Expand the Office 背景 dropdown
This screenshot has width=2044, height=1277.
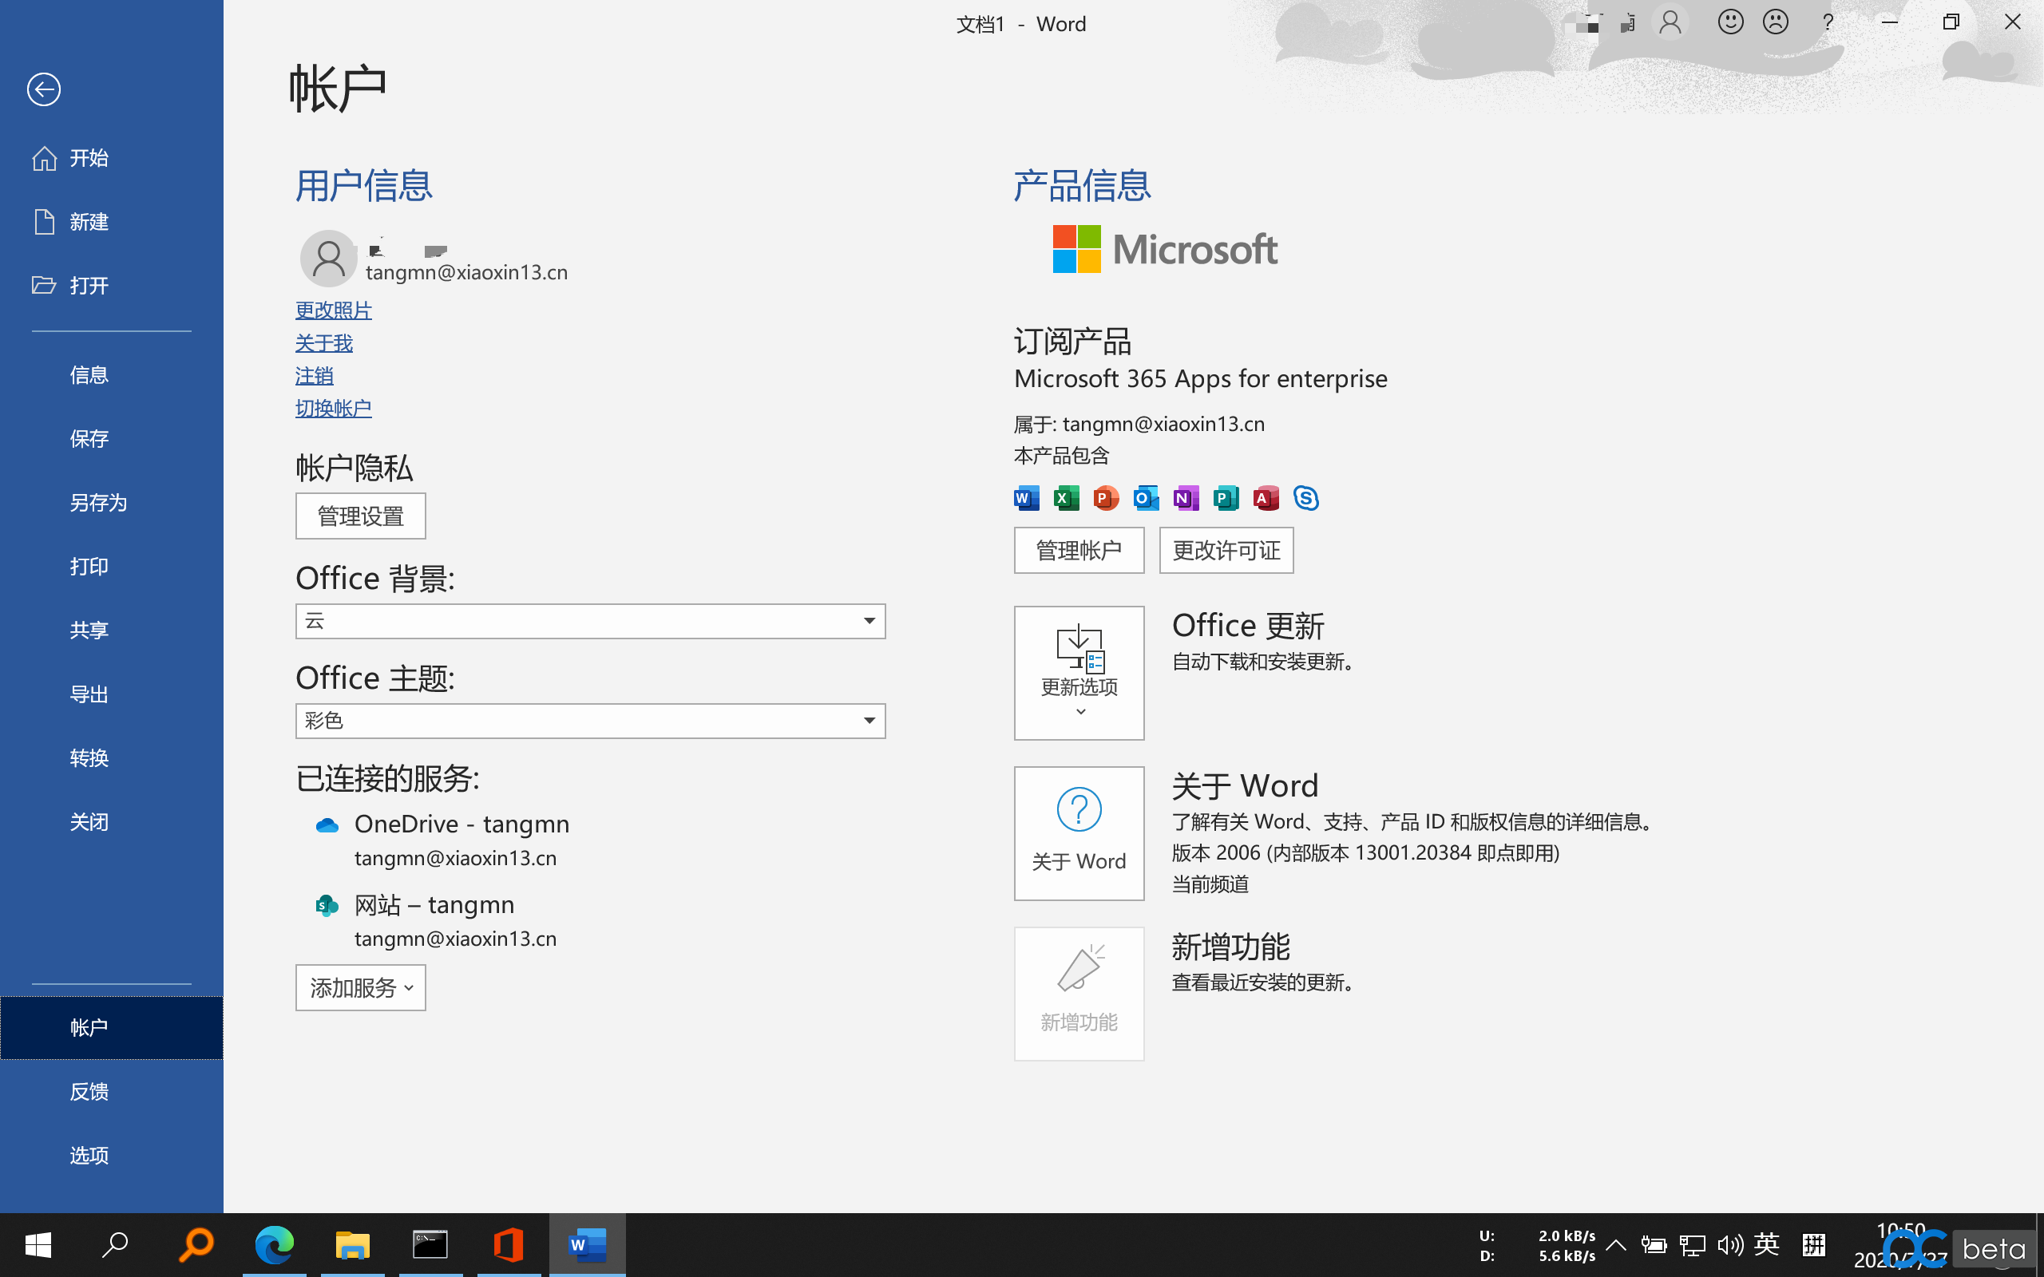pos(590,622)
